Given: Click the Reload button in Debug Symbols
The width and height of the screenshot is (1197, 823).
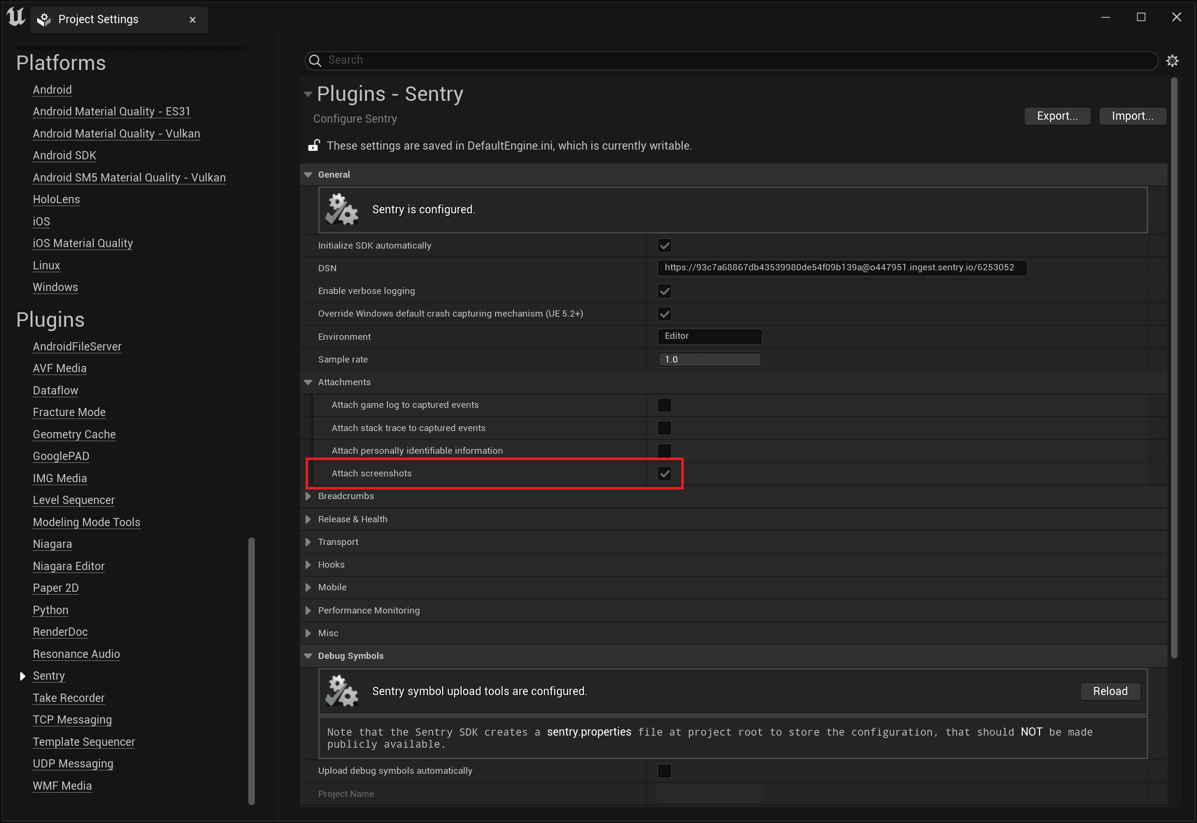Looking at the screenshot, I should 1110,691.
